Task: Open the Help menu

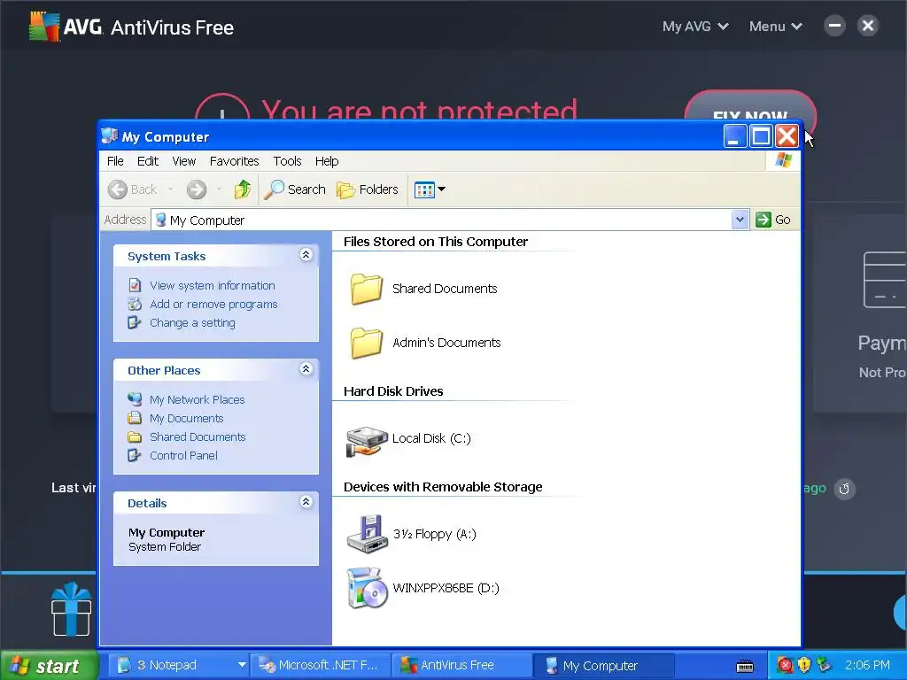Action: tap(327, 161)
